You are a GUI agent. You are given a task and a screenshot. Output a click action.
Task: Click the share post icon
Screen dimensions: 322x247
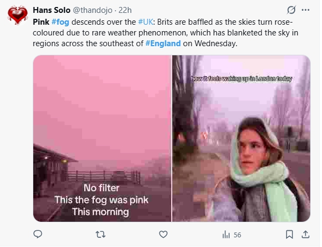pos(306,234)
